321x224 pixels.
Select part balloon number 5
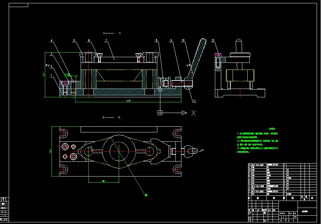tap(74, 40)
